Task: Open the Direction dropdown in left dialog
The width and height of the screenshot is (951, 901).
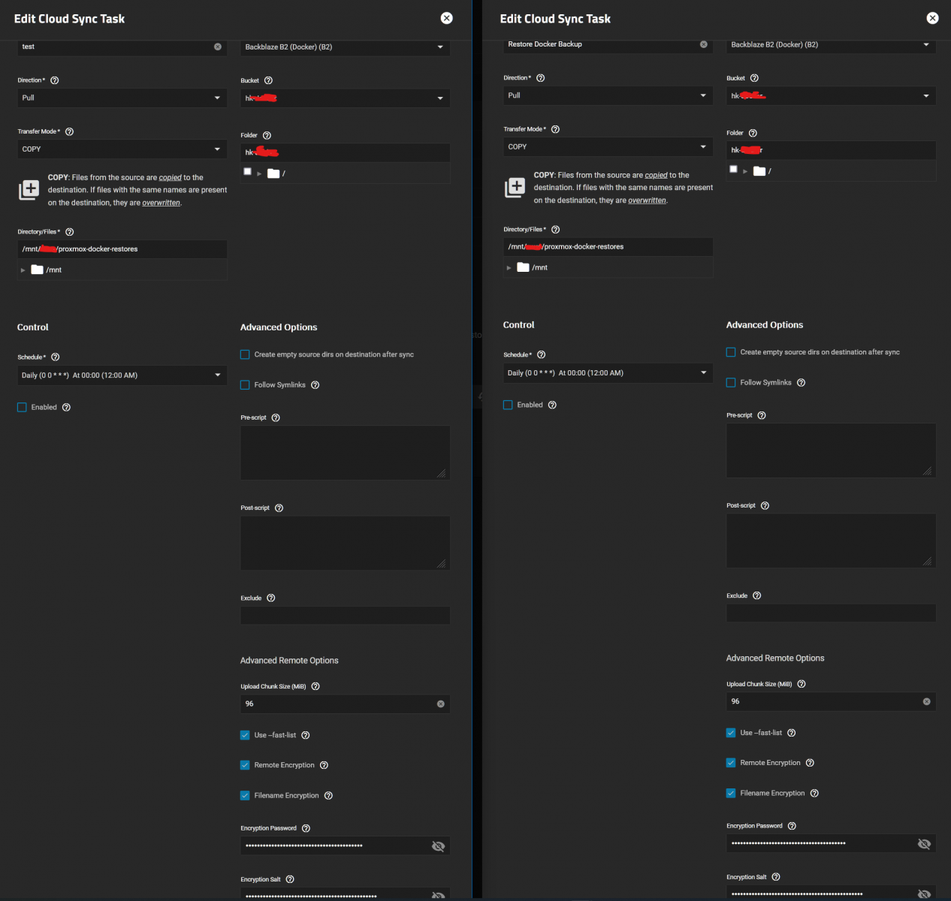Action: [122, 98]
